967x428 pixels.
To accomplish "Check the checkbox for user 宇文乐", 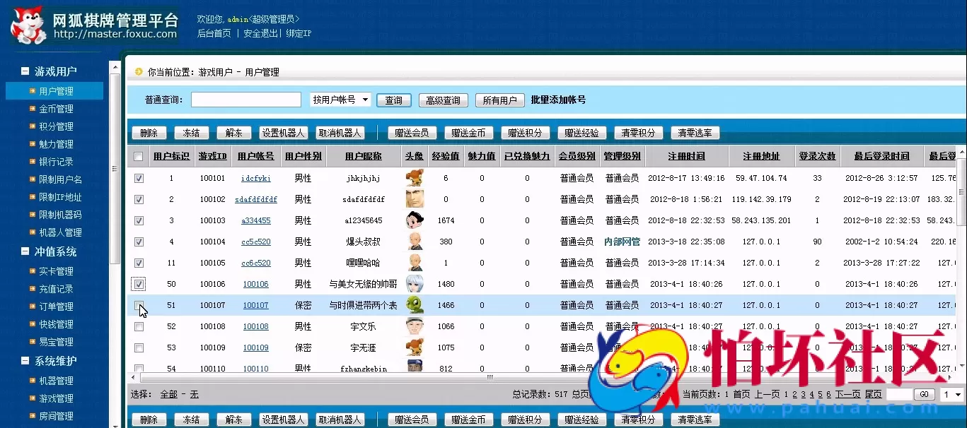I will click(138, 326).
